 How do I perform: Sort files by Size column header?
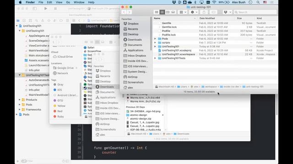point(245,18)
